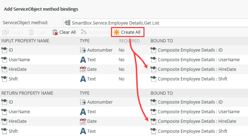Select the return property ID row icon

tap(4, 102)
